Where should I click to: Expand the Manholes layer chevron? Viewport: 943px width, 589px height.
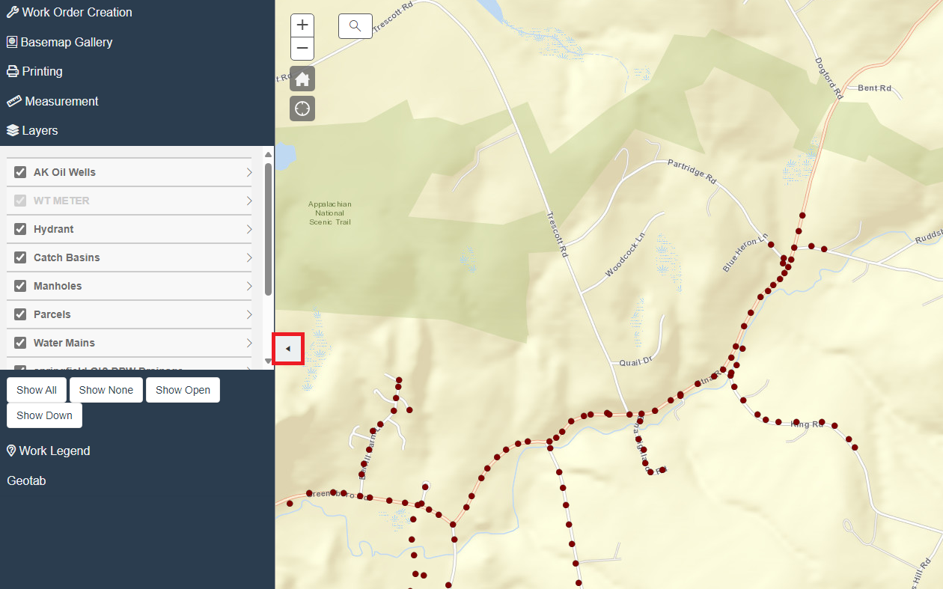[249, 286]
